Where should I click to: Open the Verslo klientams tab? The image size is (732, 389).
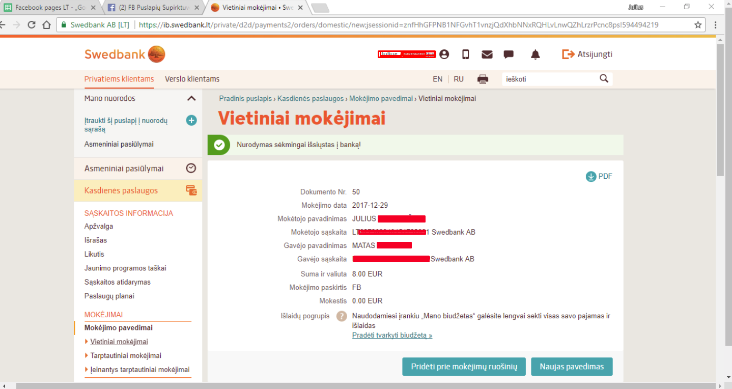[192, 79]
